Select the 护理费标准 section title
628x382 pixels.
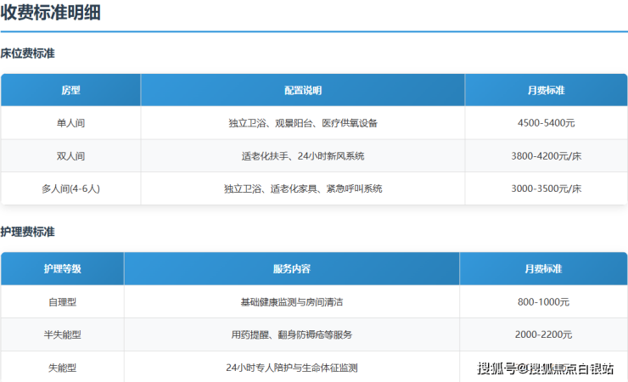(28, 232)
